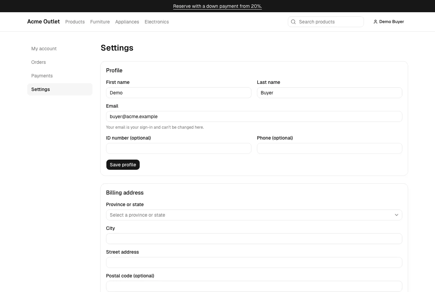Open My account in the sidebar
Viewport: 435px width, 292px height.
60,49
